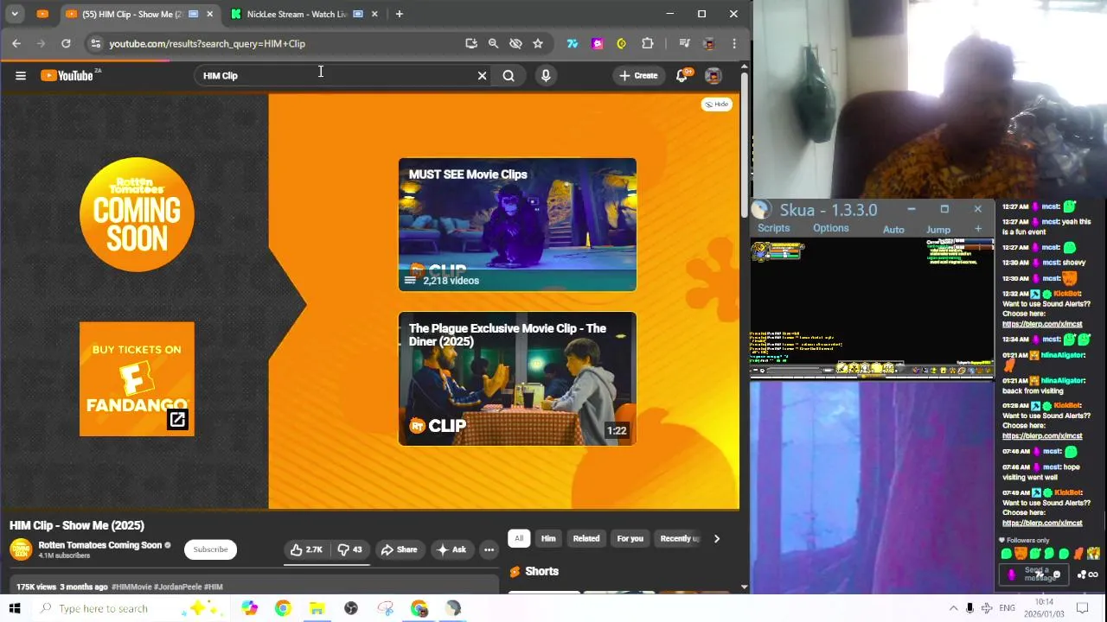This screenshot has height=622, width=1107.
Task: Open Chrome media control icon
Action: (x=684, y=43)
